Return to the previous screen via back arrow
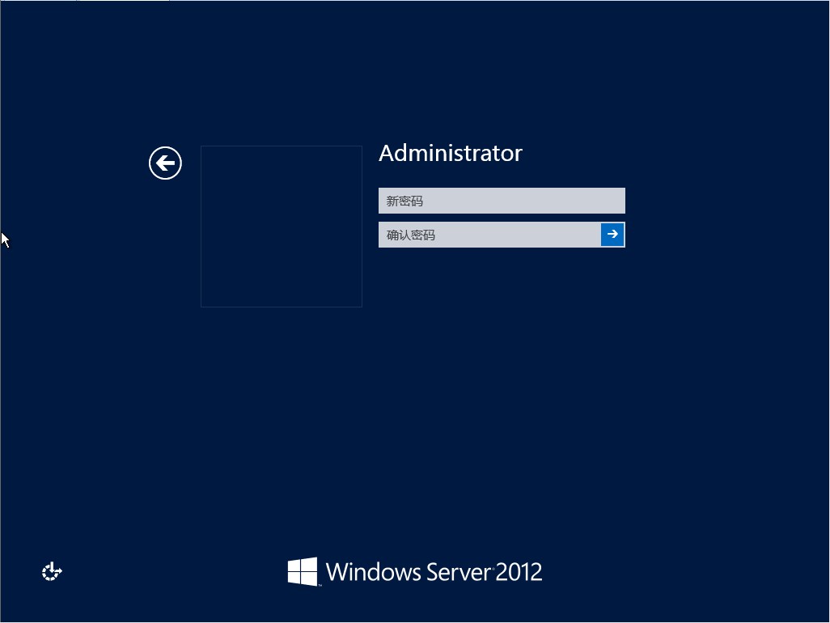This screenshot has width=830, height=623. (x=165, y=163)
